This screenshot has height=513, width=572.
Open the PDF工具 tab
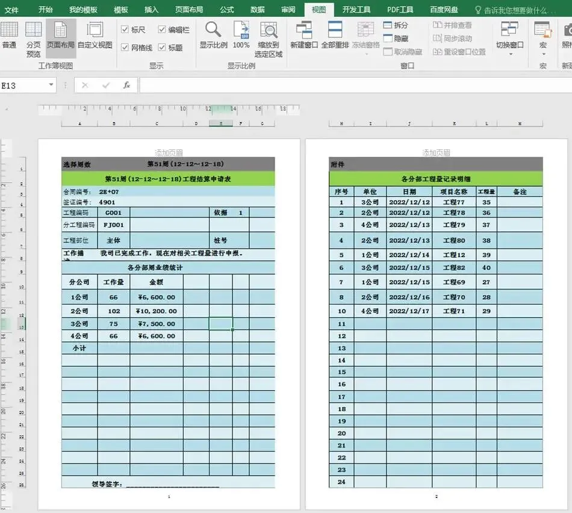click(400, 10)
